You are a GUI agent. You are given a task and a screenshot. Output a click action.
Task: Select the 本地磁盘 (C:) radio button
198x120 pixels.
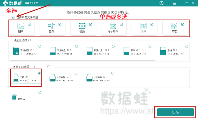[40, 46]
